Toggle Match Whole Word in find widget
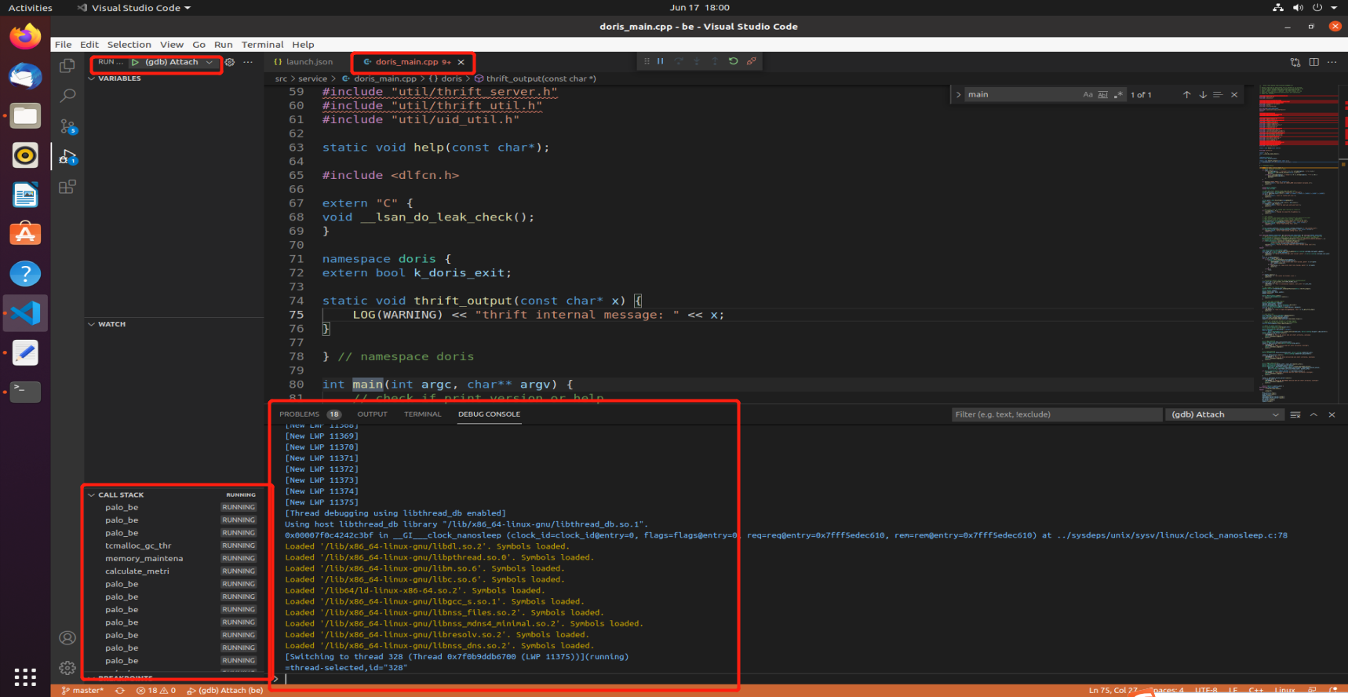 click(x=1102, y=94)
